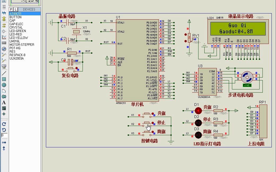Toggle the latch dot on K1 升旗 button

tap(153, 114)
